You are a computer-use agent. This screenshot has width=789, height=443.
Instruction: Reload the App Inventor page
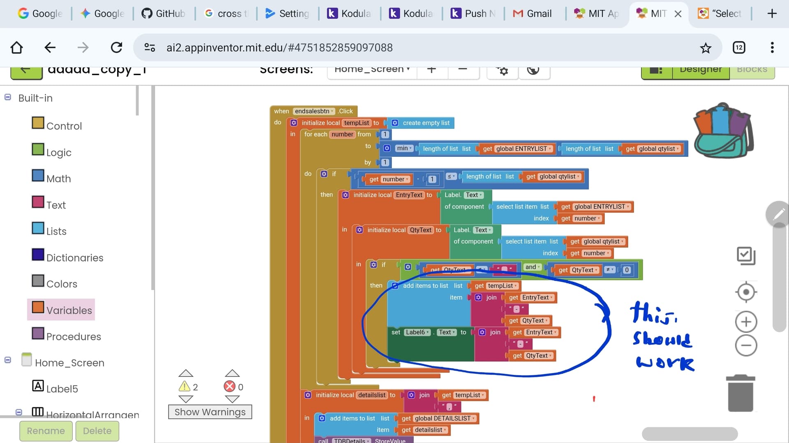117,48
